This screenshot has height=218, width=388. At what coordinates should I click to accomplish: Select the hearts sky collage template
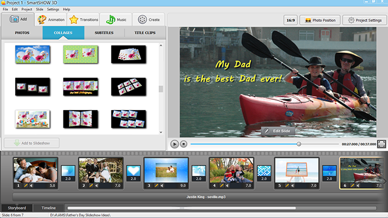coord(33,54)
